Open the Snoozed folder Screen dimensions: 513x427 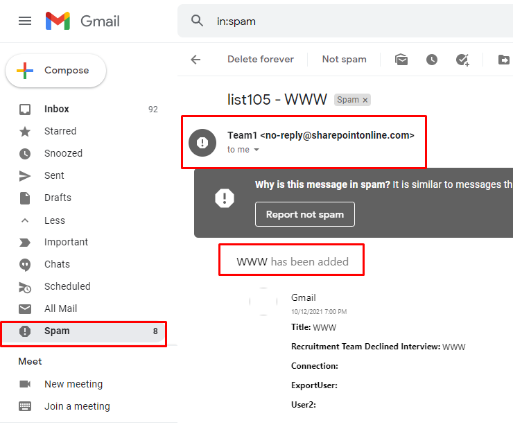pyautogui.click(x=83, y=153)
